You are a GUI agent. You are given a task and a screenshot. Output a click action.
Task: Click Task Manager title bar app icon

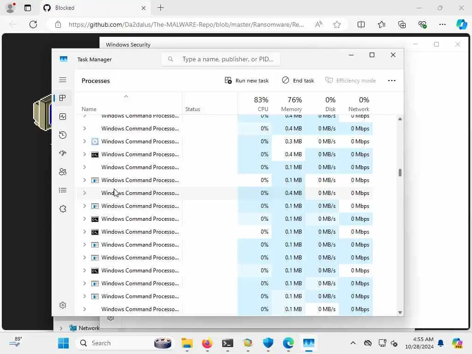tap(64, 59)
